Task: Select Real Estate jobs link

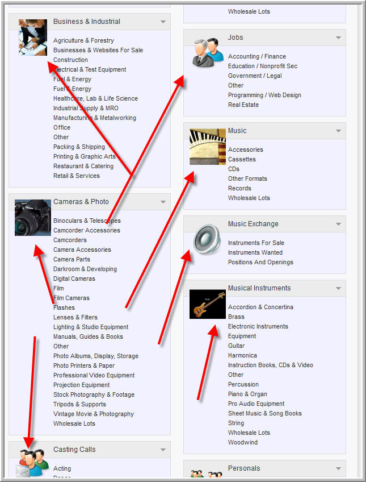Action: point(243,105)
